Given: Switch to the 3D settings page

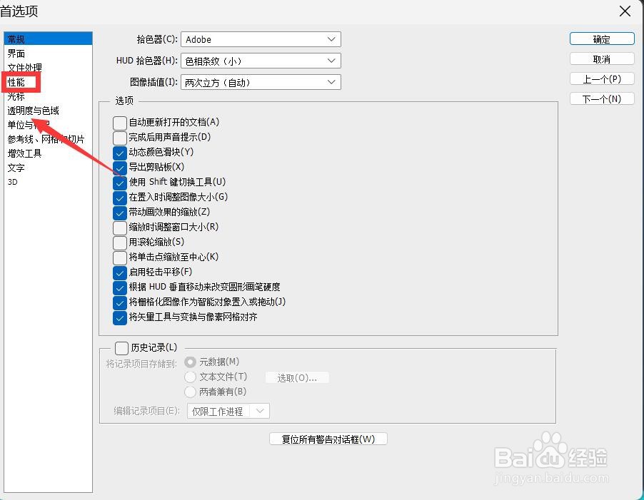Looking at the screenshot, I should tap(14, 182).
